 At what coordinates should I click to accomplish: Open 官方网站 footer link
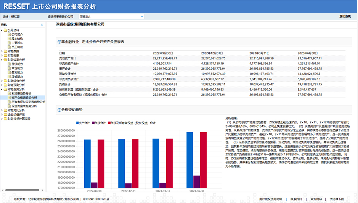pyautogui.click(x=316, y=199)
